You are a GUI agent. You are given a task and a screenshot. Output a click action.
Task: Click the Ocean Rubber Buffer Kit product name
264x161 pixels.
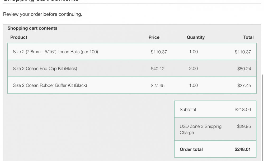[x=50, y=85]
